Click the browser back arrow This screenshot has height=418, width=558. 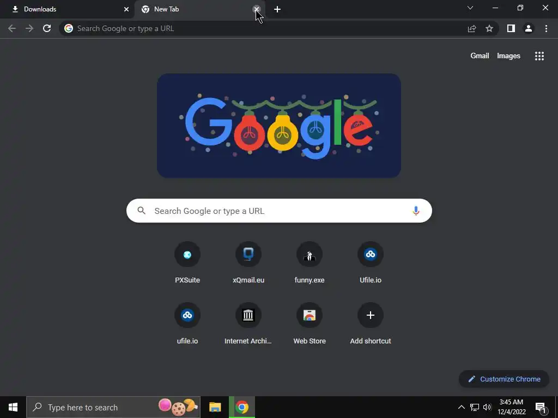(x=12, y=28)
